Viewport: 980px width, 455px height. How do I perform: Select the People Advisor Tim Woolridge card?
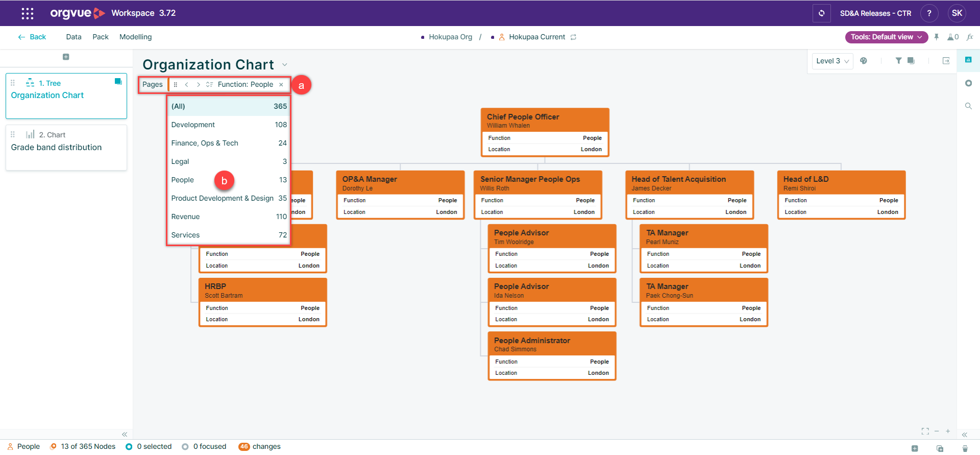coord(552,249)
